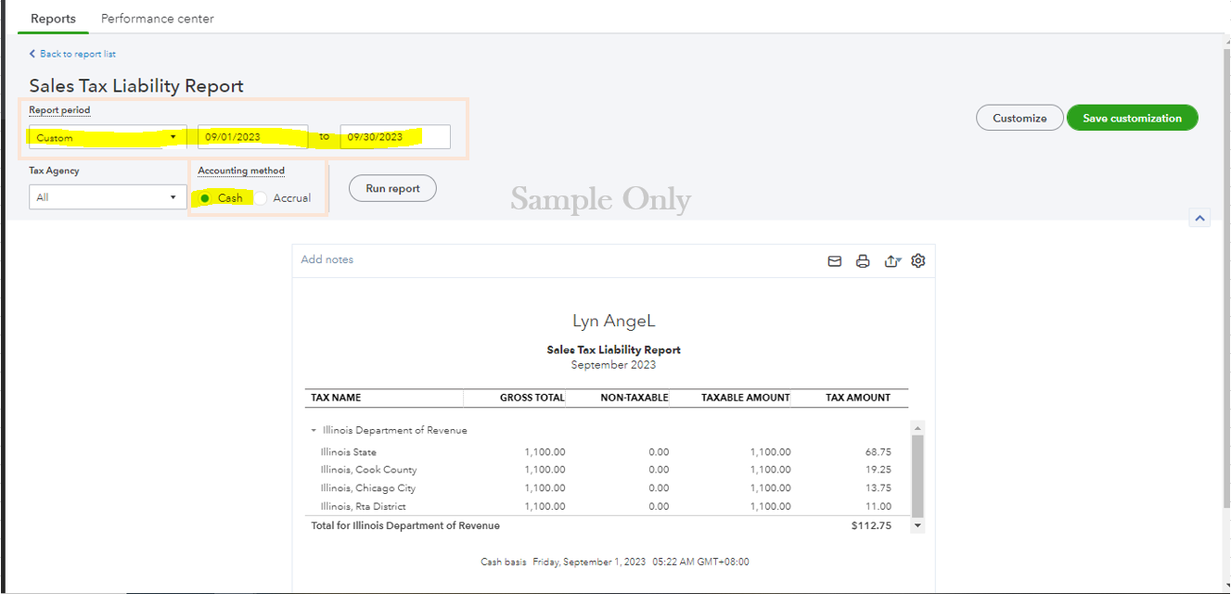The image size is (1231, 594).
Task: Select the Cash accounting method
Action: click(205, 198)
